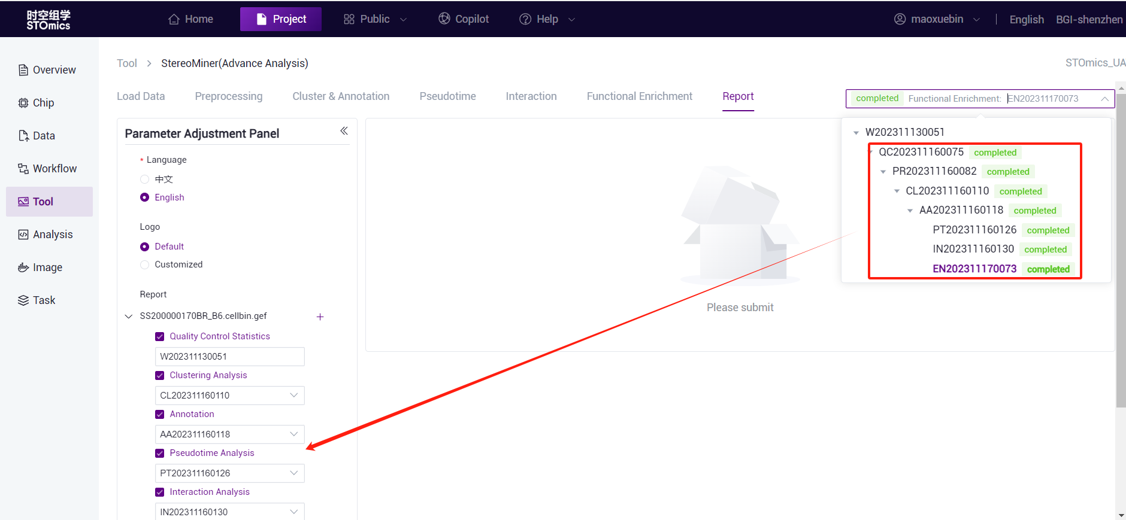The width and height of the screenshot is (1126, 520).
Task: Click the Project document icon
Action: [x=261, y=19]
